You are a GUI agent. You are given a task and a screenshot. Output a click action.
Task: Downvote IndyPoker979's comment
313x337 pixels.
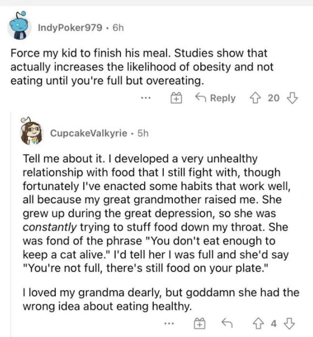tap(292, 98)
